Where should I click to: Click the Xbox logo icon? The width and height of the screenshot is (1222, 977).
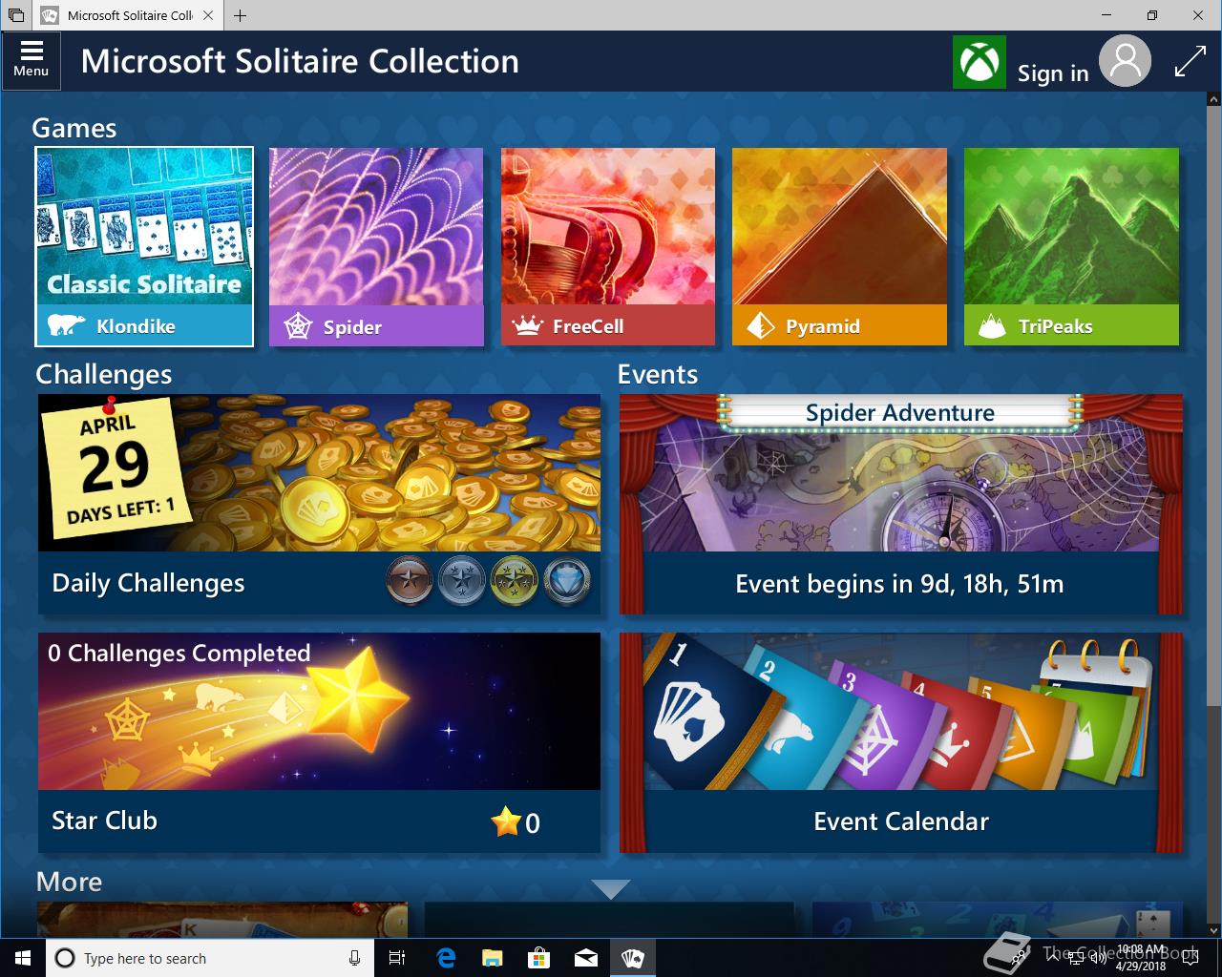(979, 62)
